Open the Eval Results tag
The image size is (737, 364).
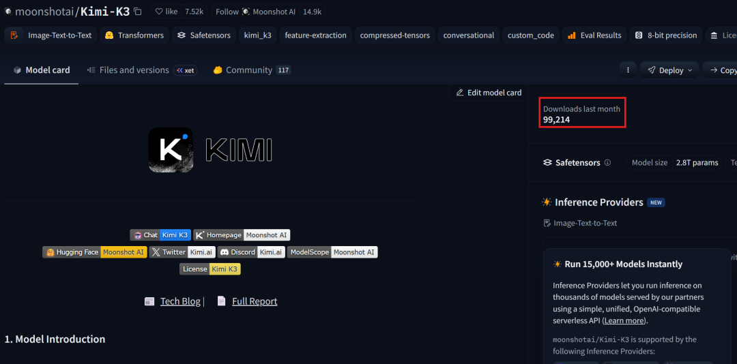click(594, 35)
